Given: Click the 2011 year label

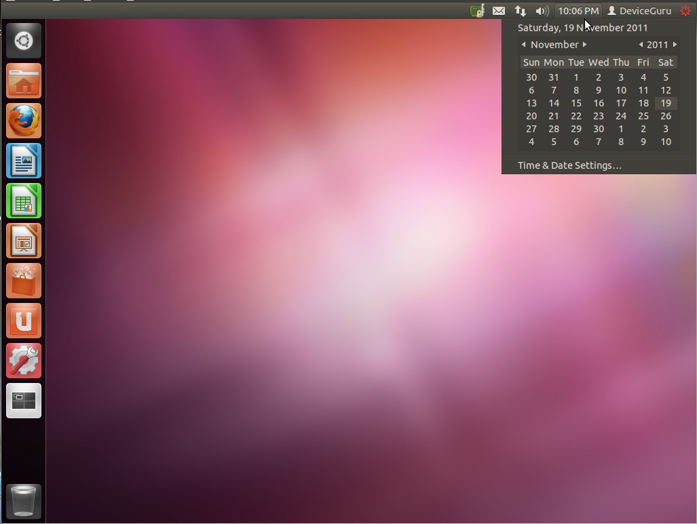Looking at the screenshot, I should click(658, 45).
